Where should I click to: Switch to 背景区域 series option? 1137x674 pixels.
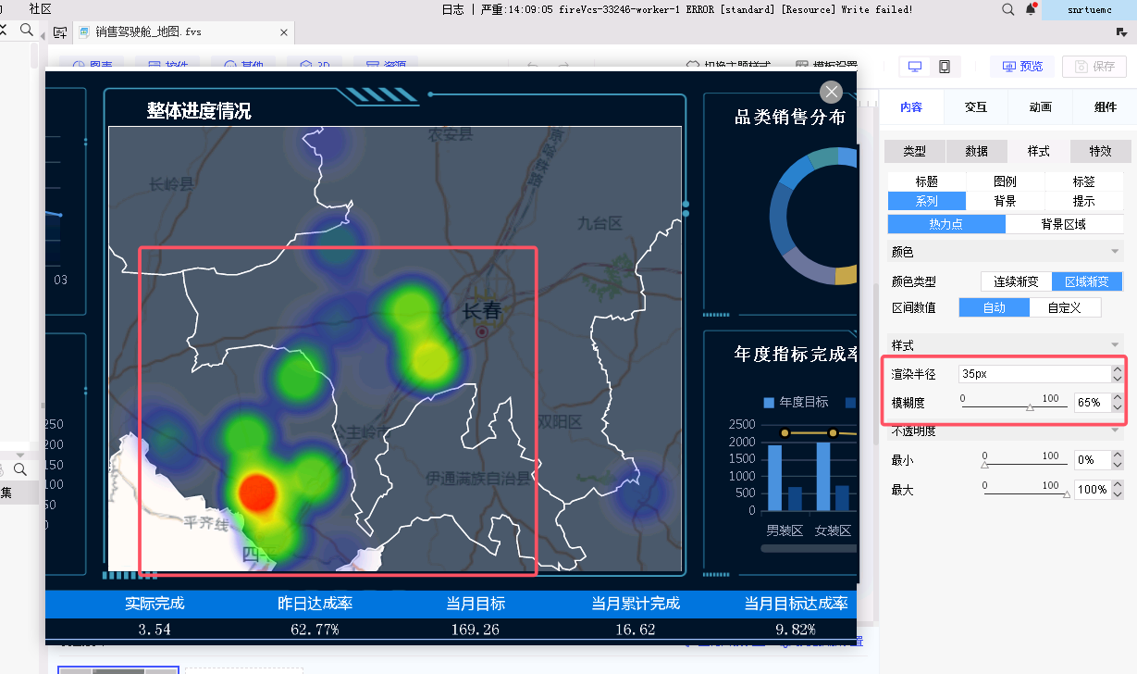pyautogui.click(x=1063, y=224)
